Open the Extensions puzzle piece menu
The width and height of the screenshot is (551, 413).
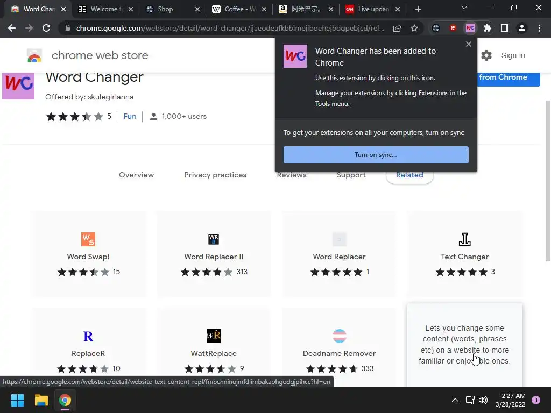pos(488,28)
